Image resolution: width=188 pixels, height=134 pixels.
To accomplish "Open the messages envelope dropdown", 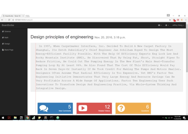I will [x=160, y=25].
